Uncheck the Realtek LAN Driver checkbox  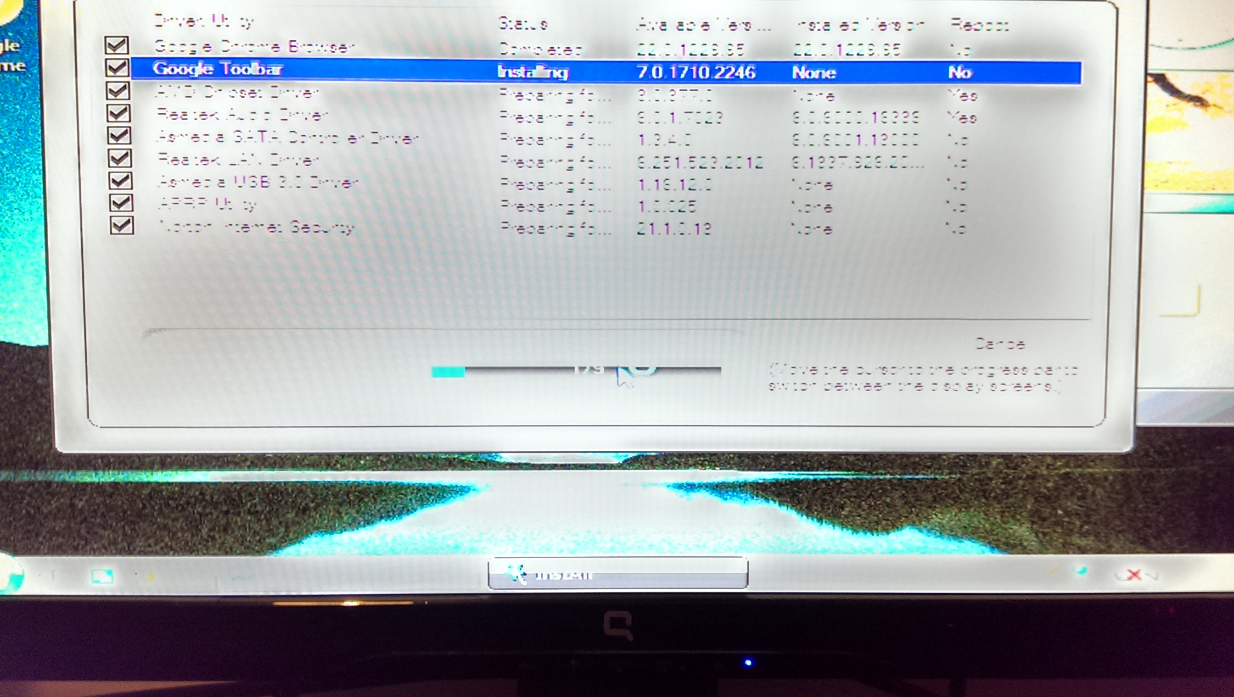point(119,158)
